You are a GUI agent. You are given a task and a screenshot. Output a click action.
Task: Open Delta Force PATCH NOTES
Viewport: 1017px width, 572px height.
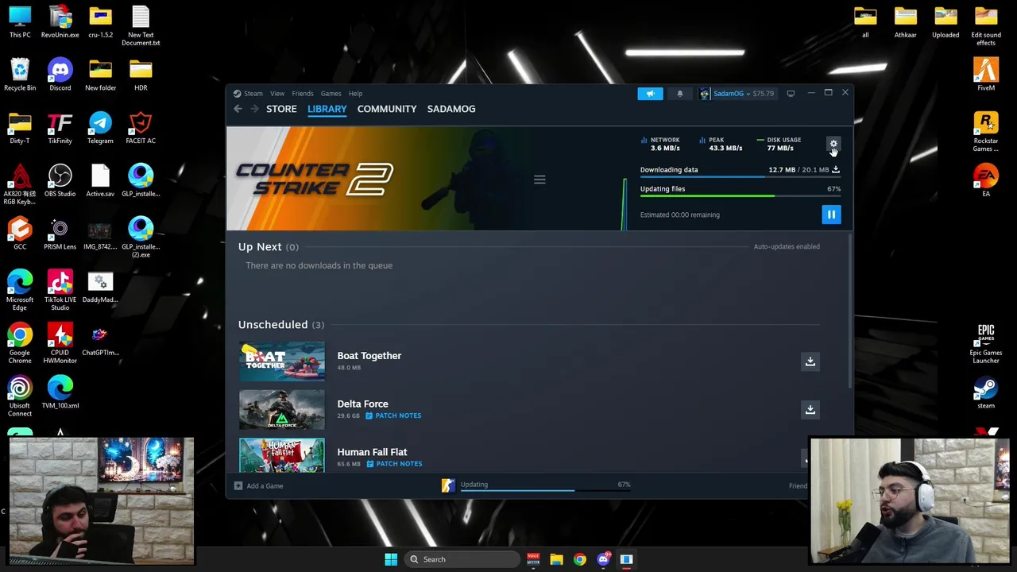tap(393, 415)
